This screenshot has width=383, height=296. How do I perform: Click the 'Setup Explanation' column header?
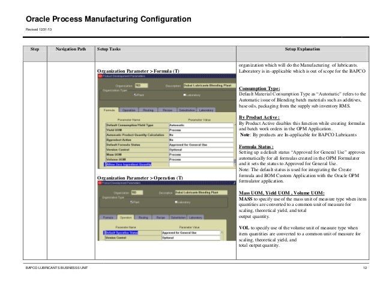(303, 49)
